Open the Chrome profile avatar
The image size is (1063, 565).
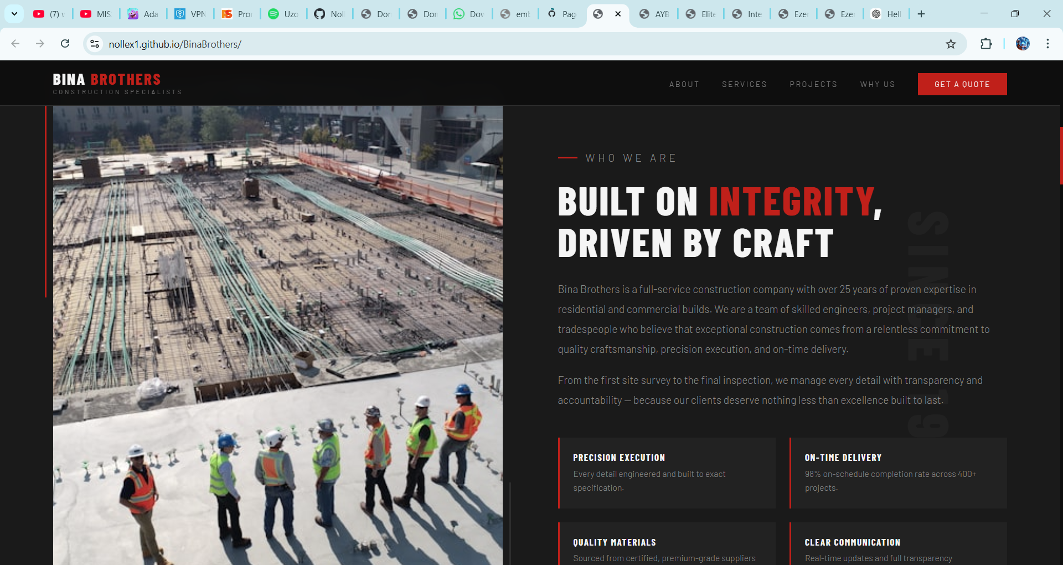click(x=1023, y=44)
